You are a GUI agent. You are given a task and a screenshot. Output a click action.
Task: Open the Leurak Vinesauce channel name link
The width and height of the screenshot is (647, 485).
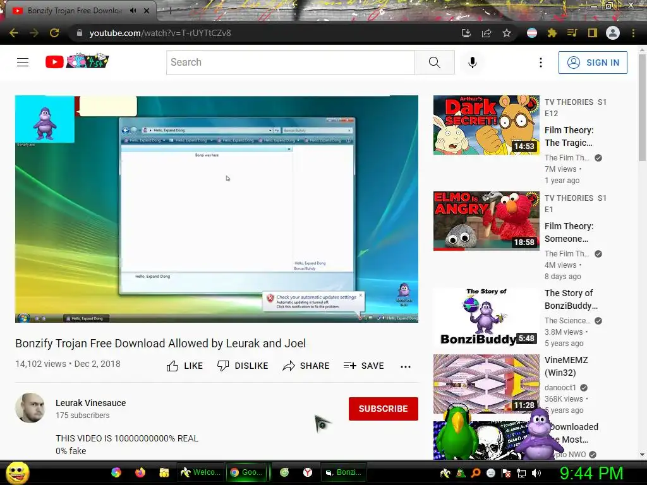point(91,403)
